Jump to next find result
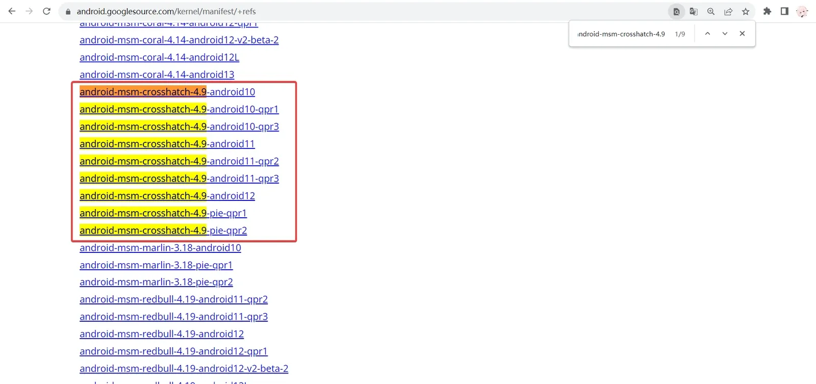This screenshot has width=816, height=384. [725, 34]
